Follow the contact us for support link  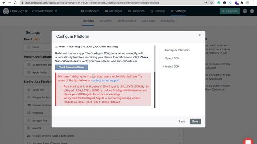pyautogui.click(x=105, y=80)
